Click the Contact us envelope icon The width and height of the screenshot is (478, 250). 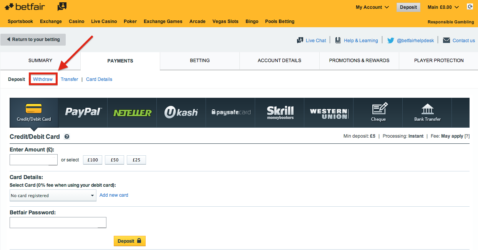click(446, 40)
